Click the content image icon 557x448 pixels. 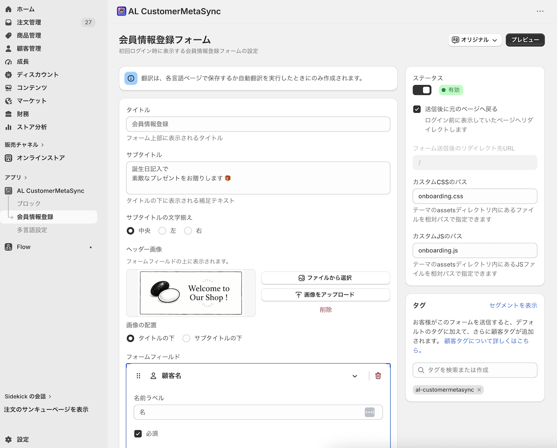point(9,88)
